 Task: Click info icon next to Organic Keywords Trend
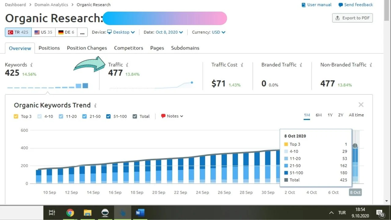95,105
